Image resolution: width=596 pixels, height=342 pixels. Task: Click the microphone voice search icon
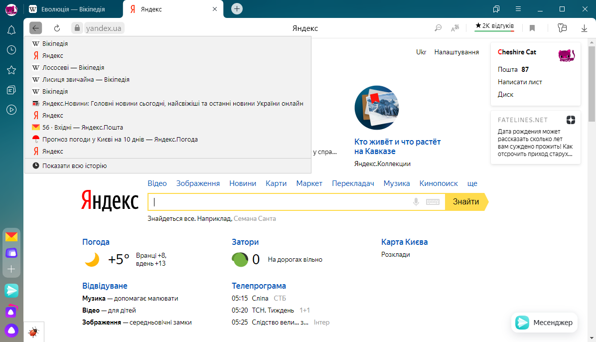coord(416,202)
